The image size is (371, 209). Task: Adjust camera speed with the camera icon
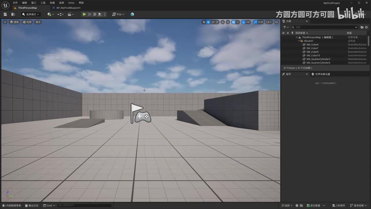tap(269, 22)
